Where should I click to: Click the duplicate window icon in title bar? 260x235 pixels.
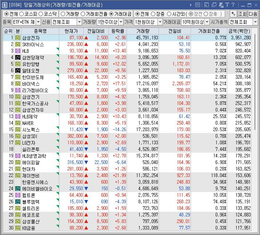(x=214, y=5)
